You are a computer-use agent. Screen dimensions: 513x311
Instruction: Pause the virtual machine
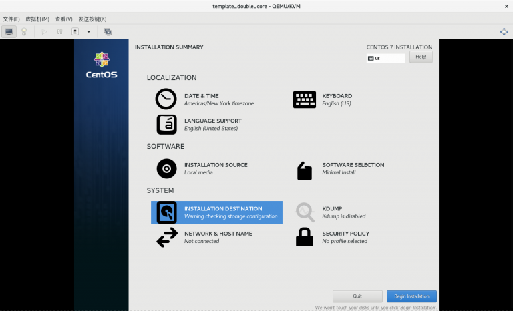coord(59,32)
